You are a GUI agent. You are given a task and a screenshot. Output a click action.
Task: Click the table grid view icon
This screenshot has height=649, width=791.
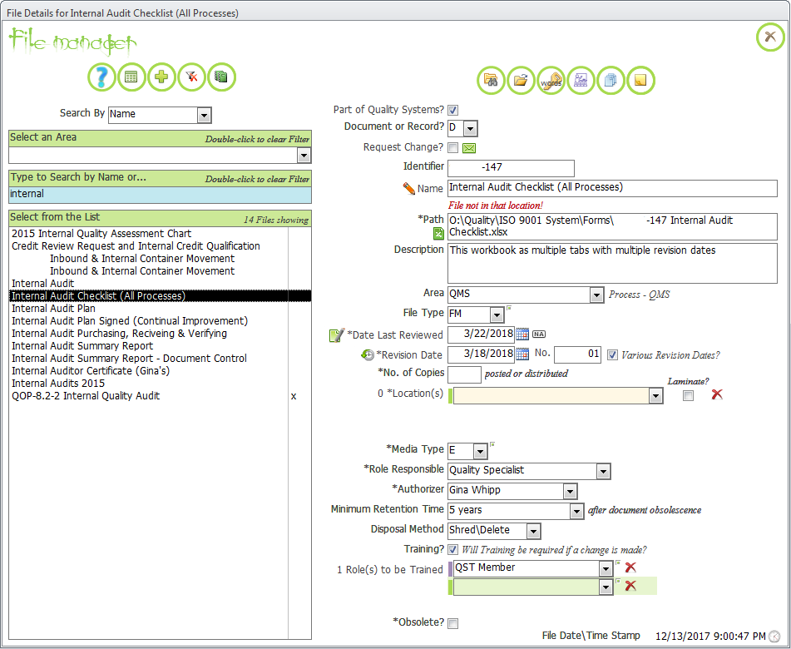tap(131, 77)
